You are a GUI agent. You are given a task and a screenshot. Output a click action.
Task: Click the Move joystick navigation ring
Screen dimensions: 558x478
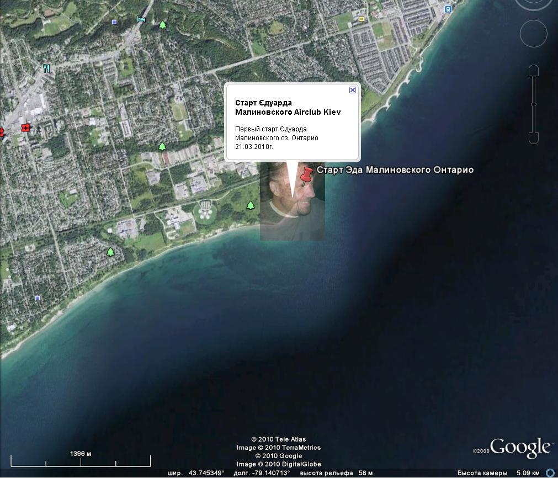(533, 34)
